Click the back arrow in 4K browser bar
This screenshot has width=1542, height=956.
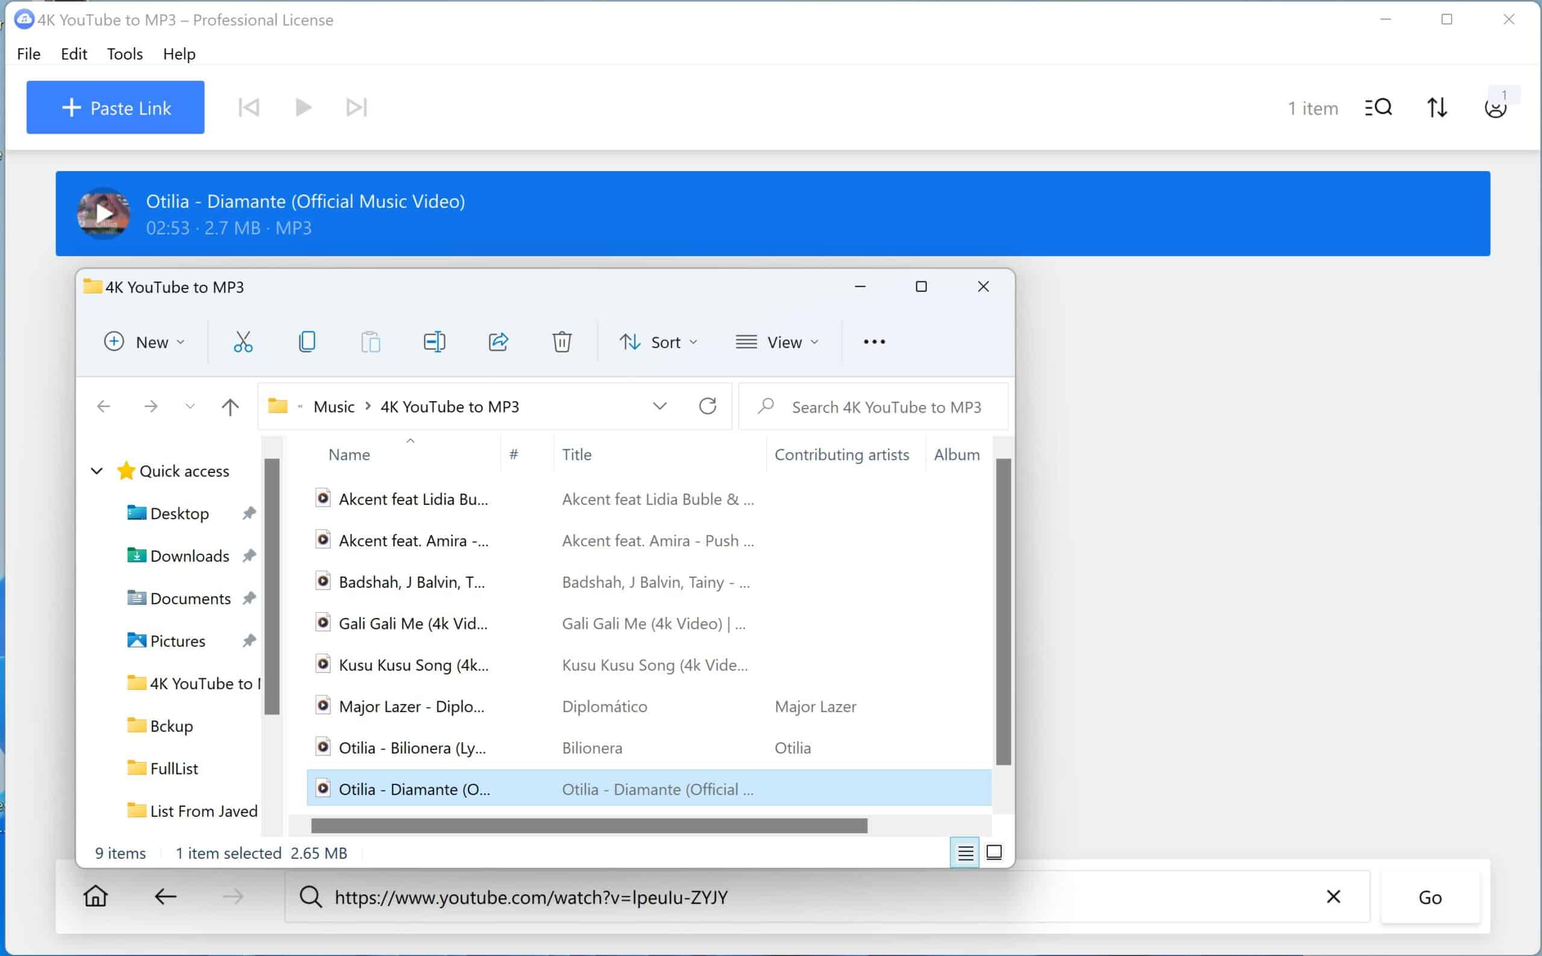click(x=166, y=896)
